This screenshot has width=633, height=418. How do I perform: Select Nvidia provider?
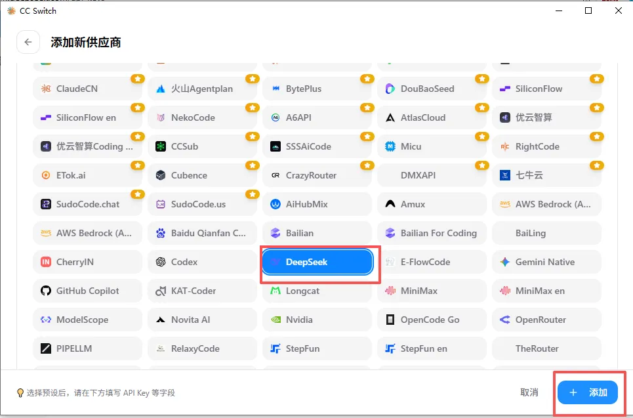click(x=317, y=320)
